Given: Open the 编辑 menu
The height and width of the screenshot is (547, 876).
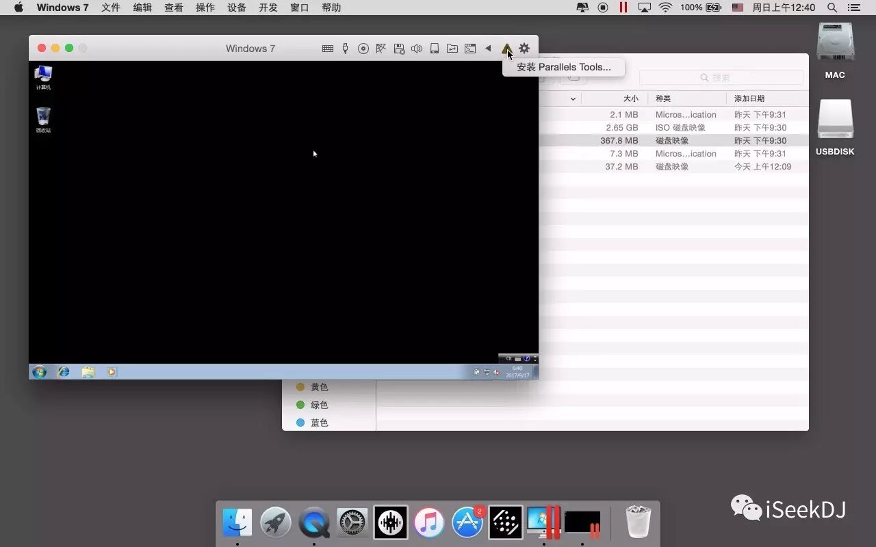Looking at the screenshot, I should coord(142,8).
